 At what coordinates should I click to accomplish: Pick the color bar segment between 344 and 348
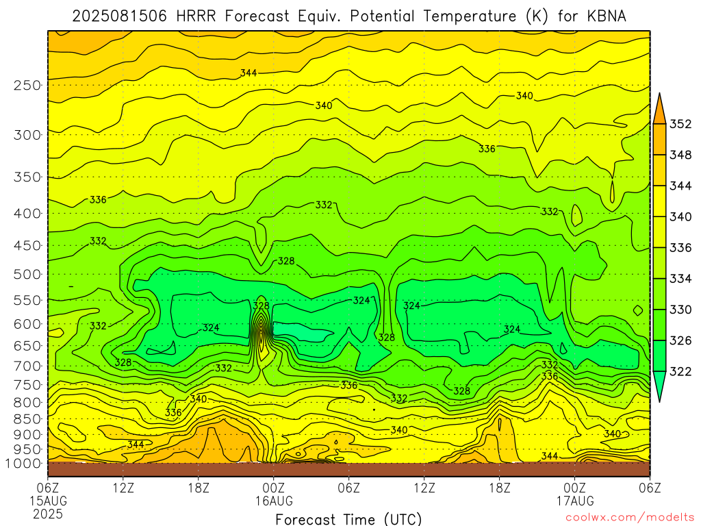click(x=659, y=171)
